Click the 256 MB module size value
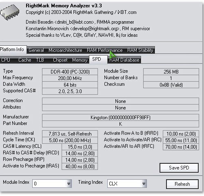Viewport: 204px width, 196px height. pyautogui.click(x=171, y=71)
